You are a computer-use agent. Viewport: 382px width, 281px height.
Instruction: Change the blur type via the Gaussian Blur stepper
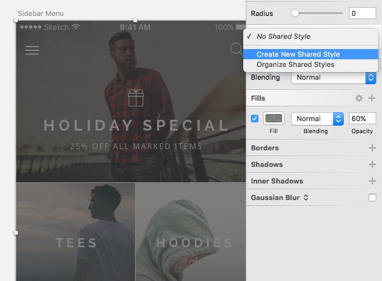tap(306, 198)
